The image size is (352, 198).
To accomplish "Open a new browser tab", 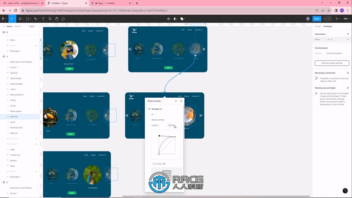I will point(137,3).
